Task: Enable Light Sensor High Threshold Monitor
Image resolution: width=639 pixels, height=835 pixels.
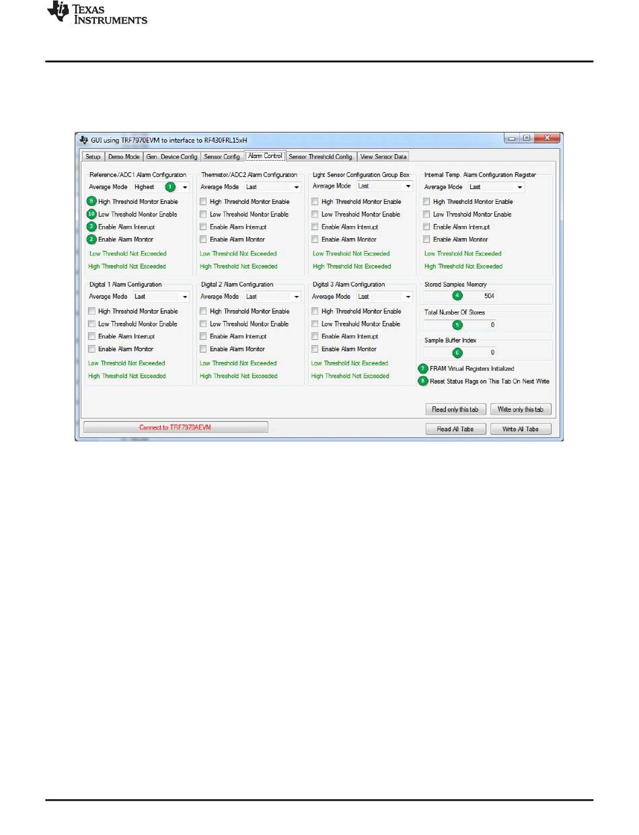Action: pos(315,202)
